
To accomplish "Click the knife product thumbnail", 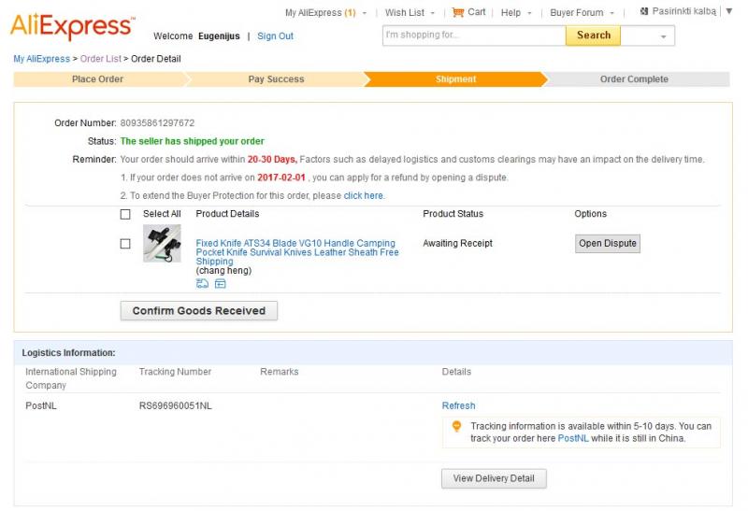I will [162, 243].
